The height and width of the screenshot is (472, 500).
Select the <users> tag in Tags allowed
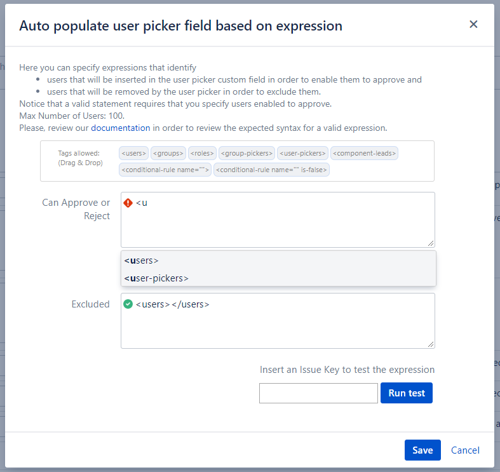point(133,153)
